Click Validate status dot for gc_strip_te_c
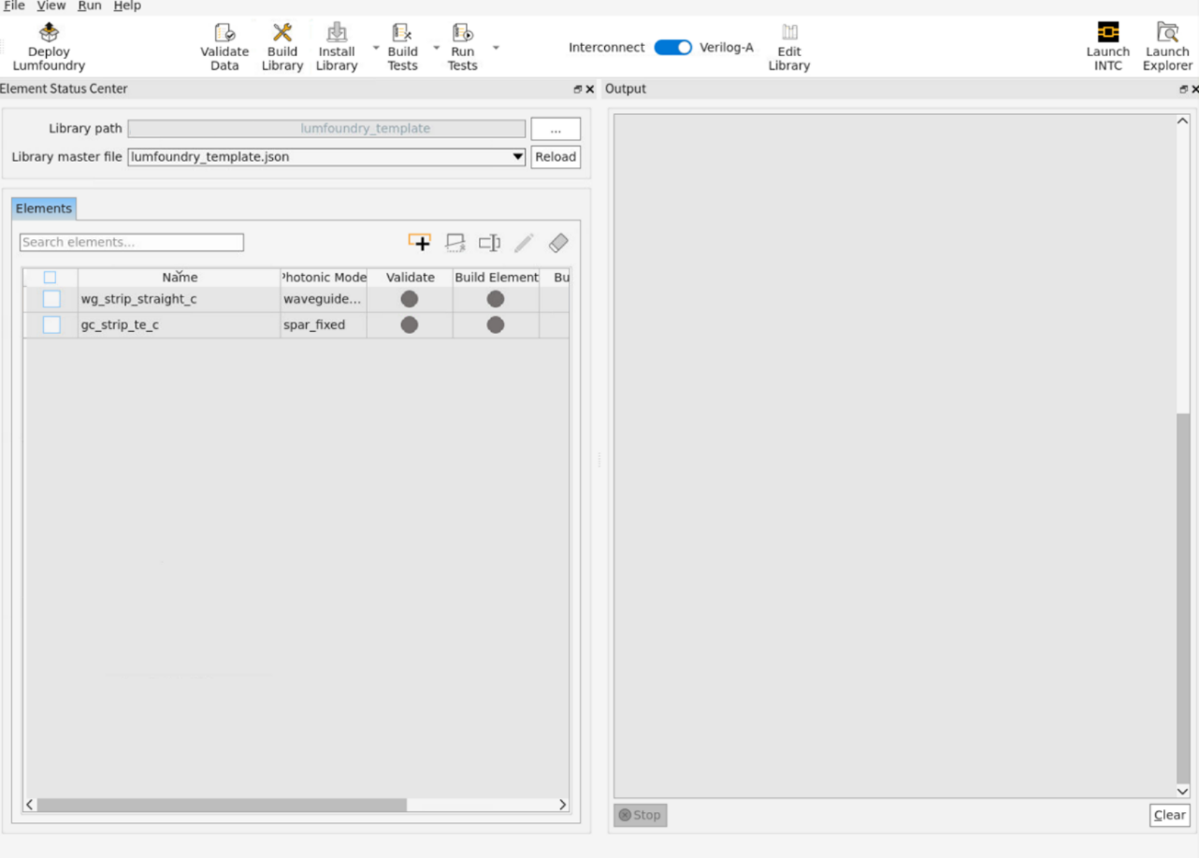The image size is (1199, 858). click(x=410, y=324)
